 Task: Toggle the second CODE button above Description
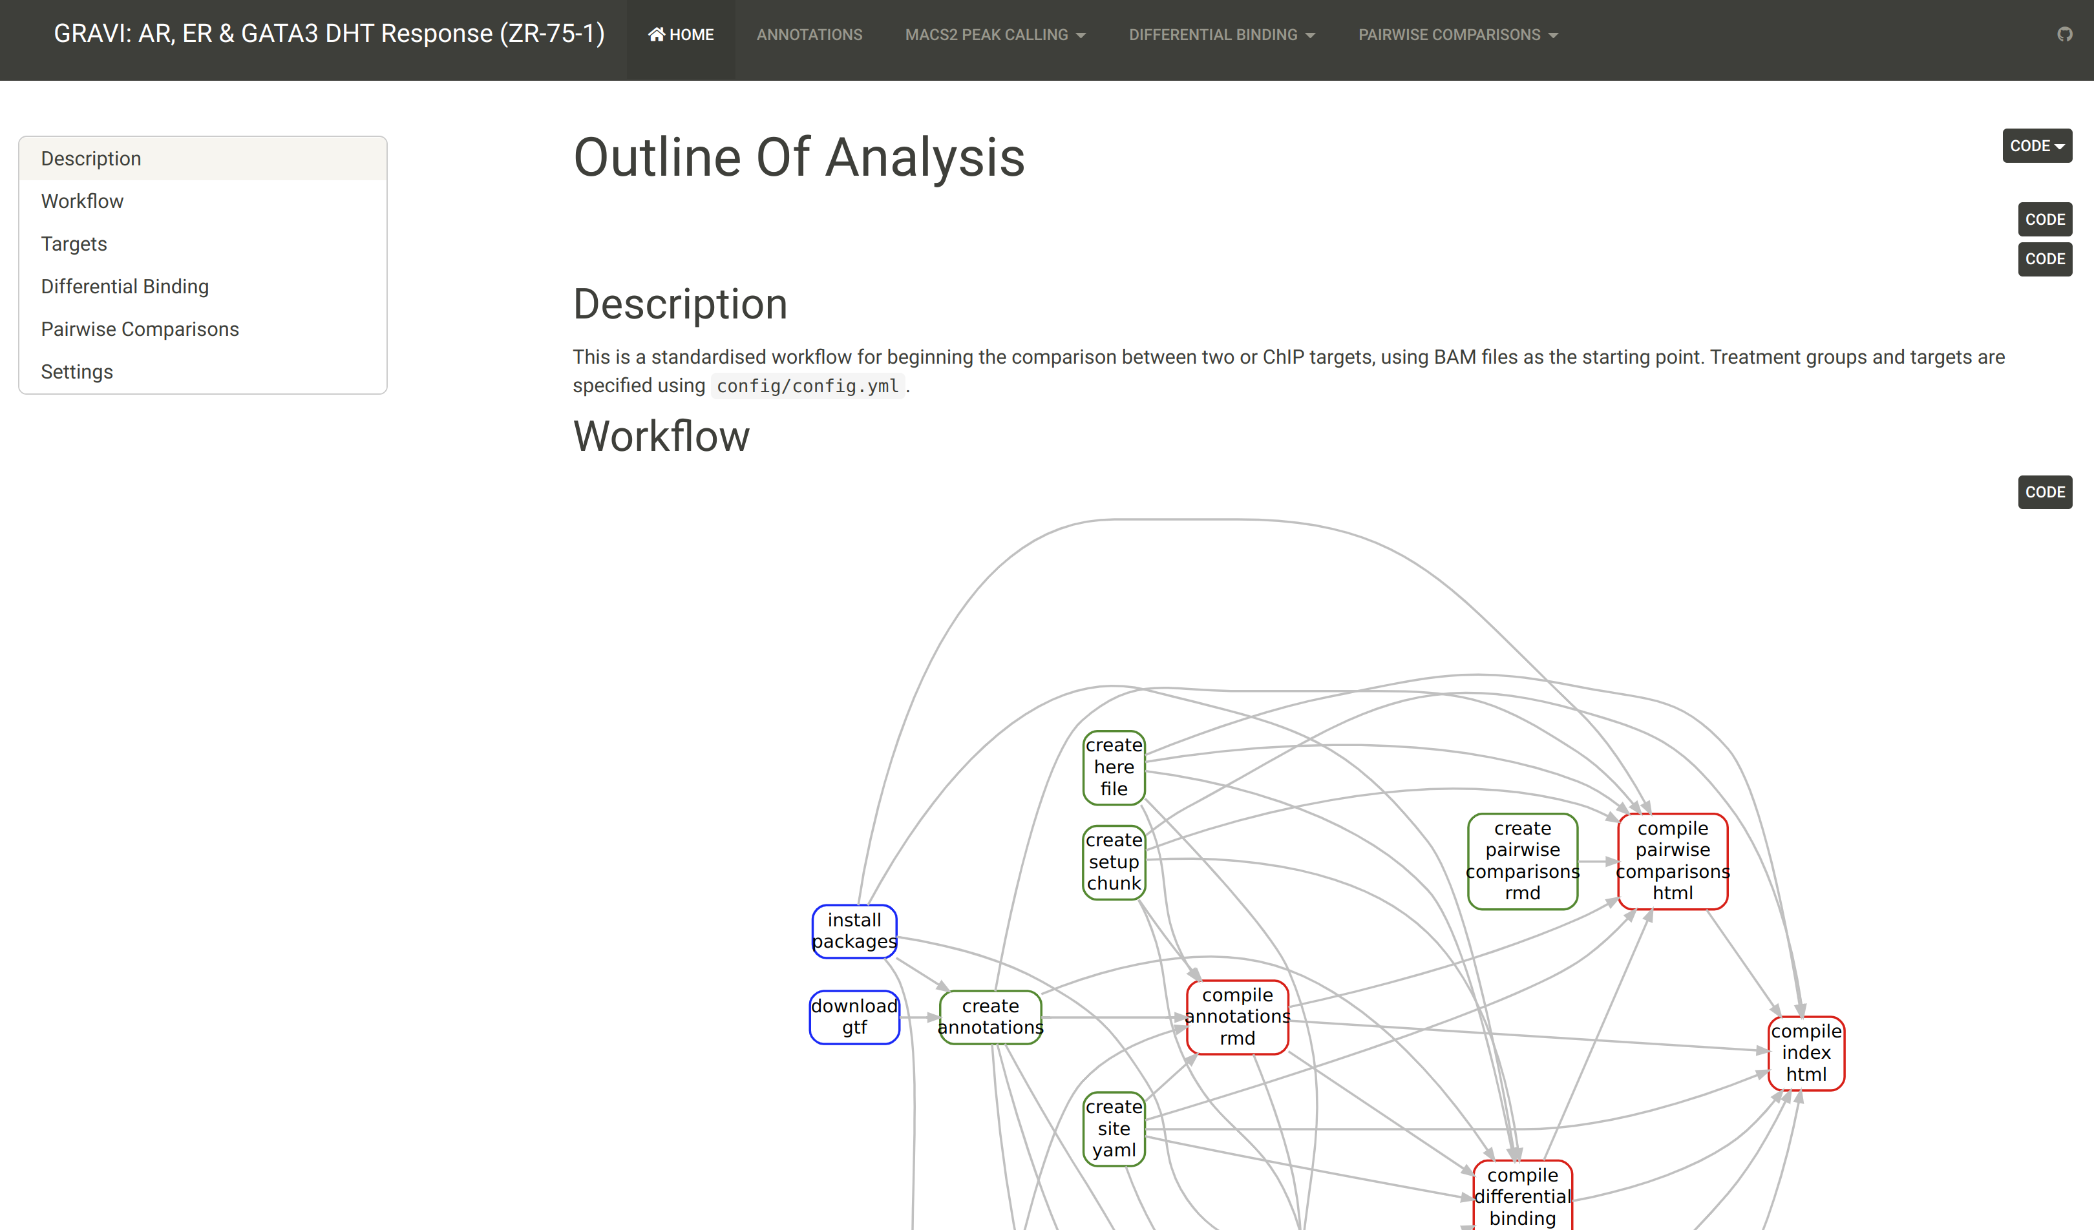point(2044,258)
